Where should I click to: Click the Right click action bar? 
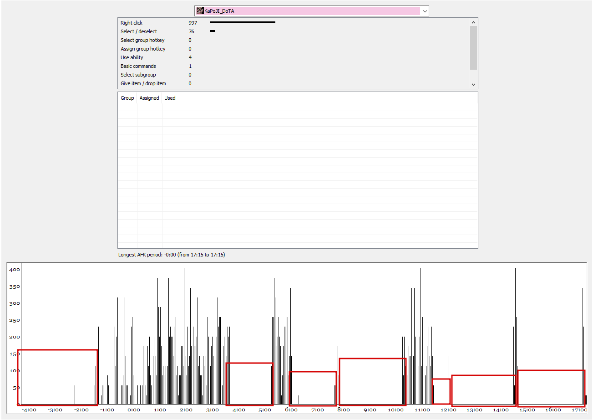pyautogui.click(x=243, y=22)
